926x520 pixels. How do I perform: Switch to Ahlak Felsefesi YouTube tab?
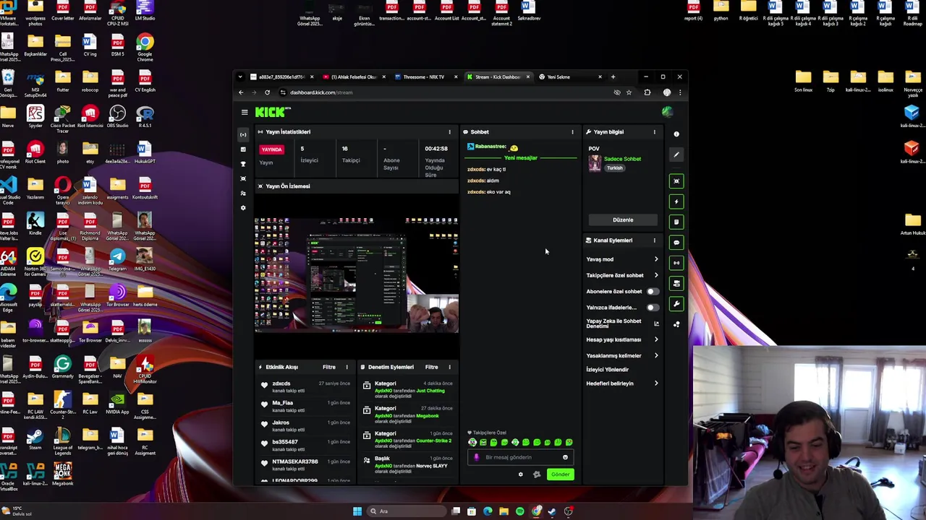(x=352, y=77)
